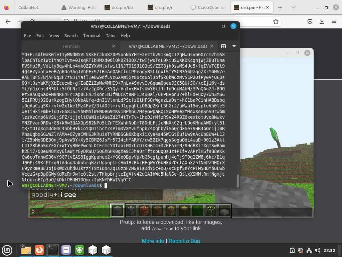Select the red brick block in the hotbar
This screenshot has width=342, height=257.
(144, 211)
